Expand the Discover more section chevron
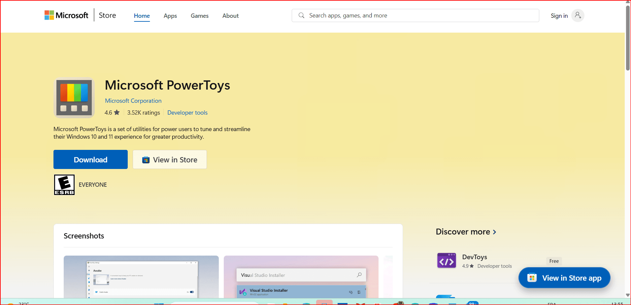 tap(494, 232)
